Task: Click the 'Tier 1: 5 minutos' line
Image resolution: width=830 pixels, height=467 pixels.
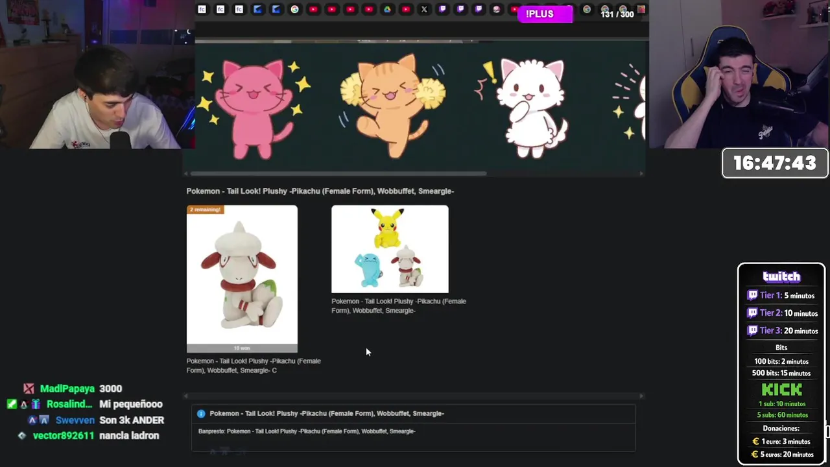Action: [x=781, y=296]
